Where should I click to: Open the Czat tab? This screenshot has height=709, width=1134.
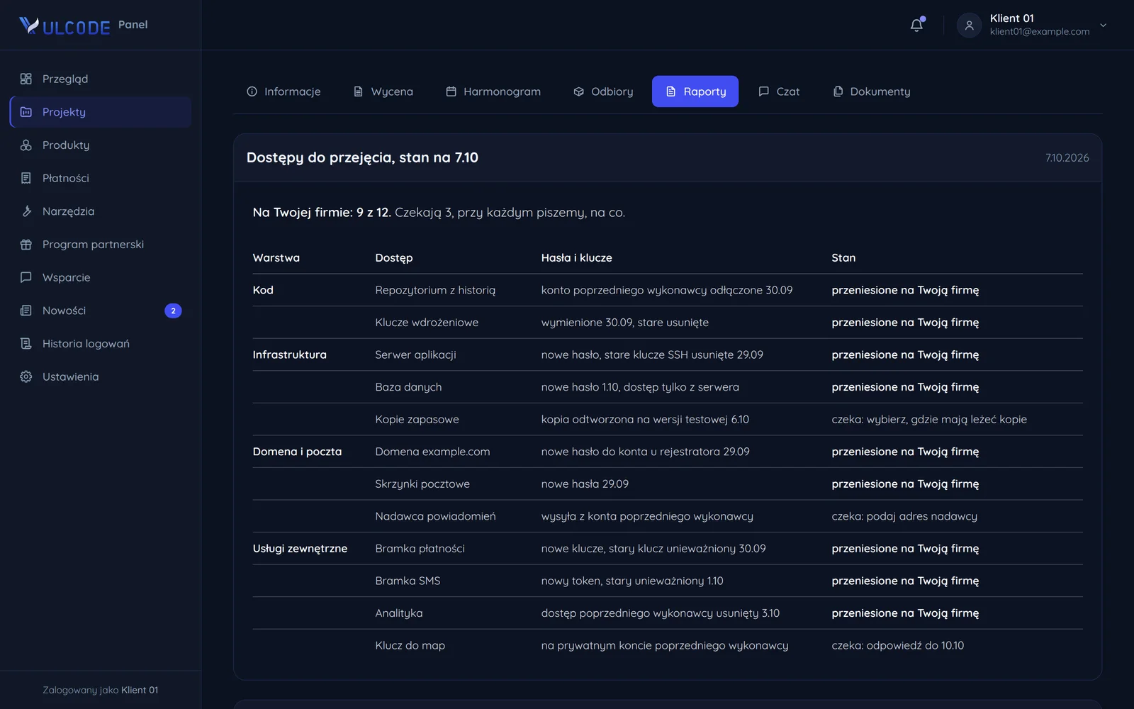click(x=779, y=91)
